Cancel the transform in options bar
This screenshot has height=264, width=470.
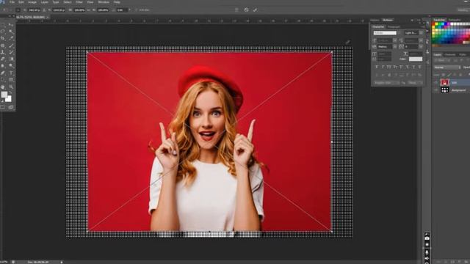246,10
